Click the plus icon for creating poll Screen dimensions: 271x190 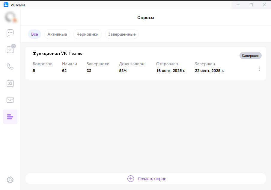131,179
